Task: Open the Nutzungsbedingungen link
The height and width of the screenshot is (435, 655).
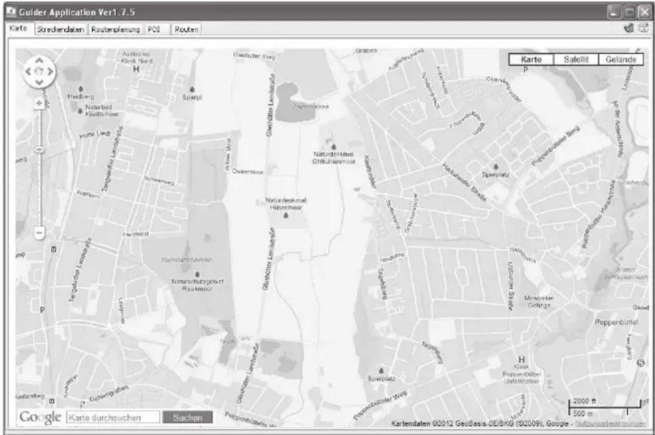Action: pos(610,423)
